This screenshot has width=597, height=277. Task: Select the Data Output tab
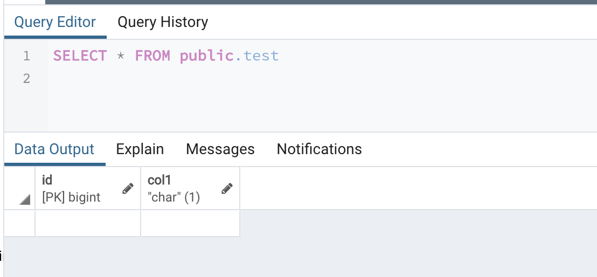54,149
